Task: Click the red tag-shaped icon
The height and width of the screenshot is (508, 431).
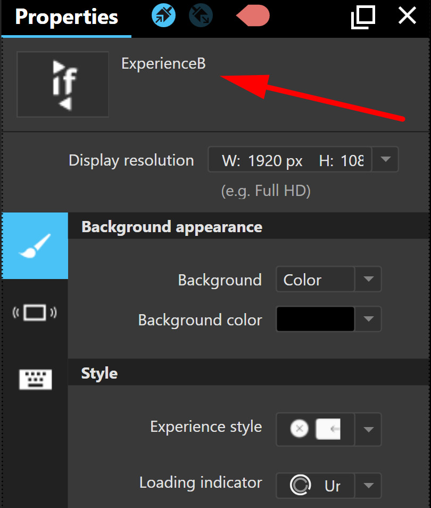Action: pyautogui.click(x=253, y=15)
